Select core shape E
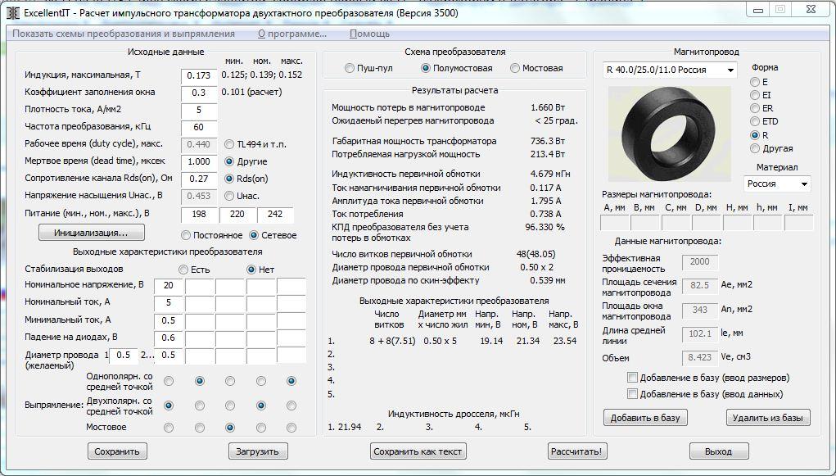This screenshot has height=476, width=836. tap(755, 82)
